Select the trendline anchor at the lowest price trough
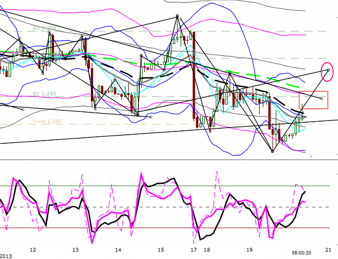This screenshot has height=259, width=338. point(273,151)
